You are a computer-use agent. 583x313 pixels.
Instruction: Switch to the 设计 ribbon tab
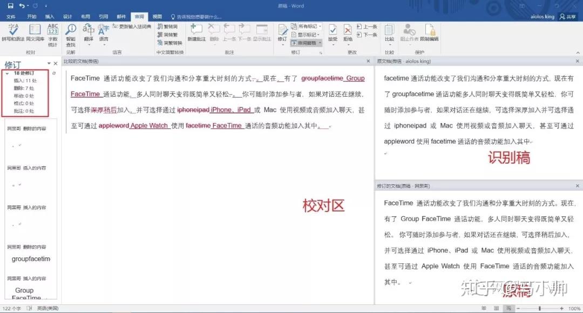coord(67,17)
